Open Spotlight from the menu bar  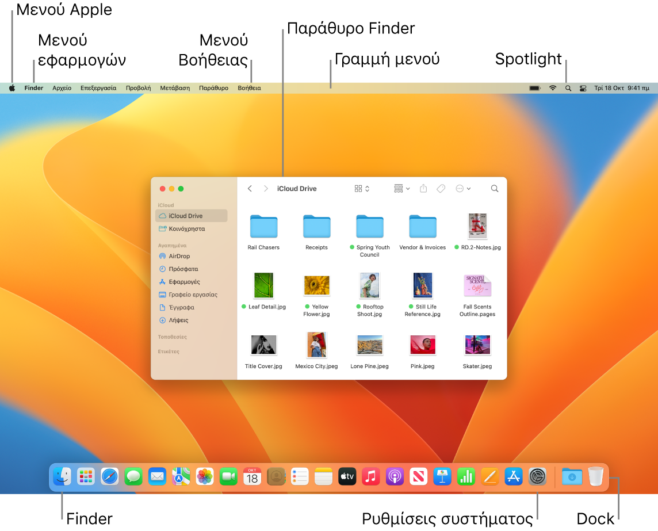point(568,88)
